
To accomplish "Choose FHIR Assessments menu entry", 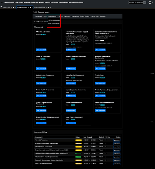I will point(54,24).
